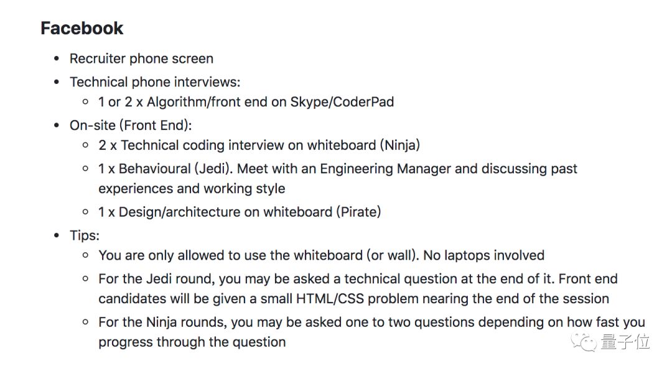672x371 pixels.
Task: Click the 'On-site (Front End):' list item
Action: [131, 126]
